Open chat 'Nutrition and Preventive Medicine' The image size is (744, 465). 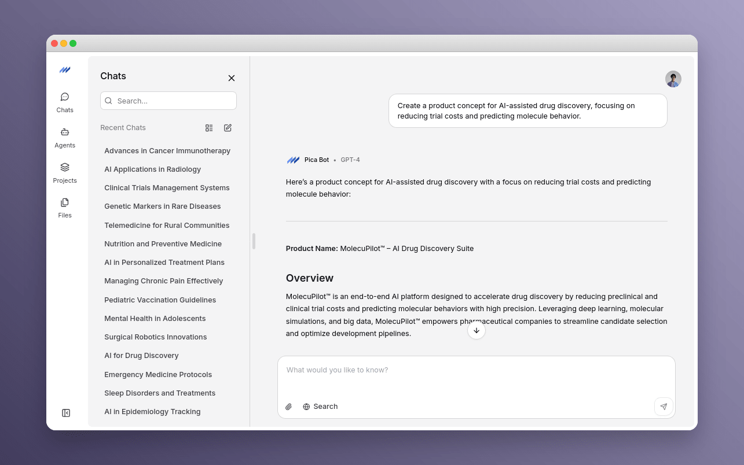[x=163, y=244]
